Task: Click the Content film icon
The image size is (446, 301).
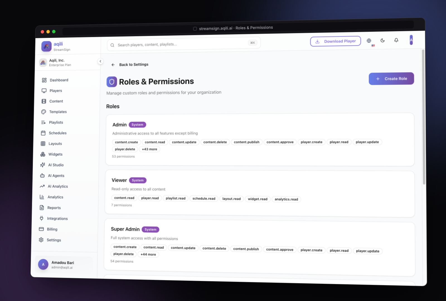Action: coord(44,101)
